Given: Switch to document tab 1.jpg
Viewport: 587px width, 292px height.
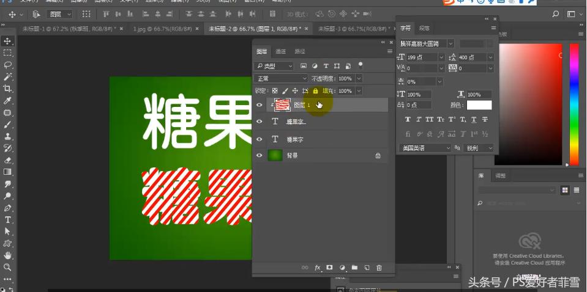Looking at the screenshot, I should 162,28.
